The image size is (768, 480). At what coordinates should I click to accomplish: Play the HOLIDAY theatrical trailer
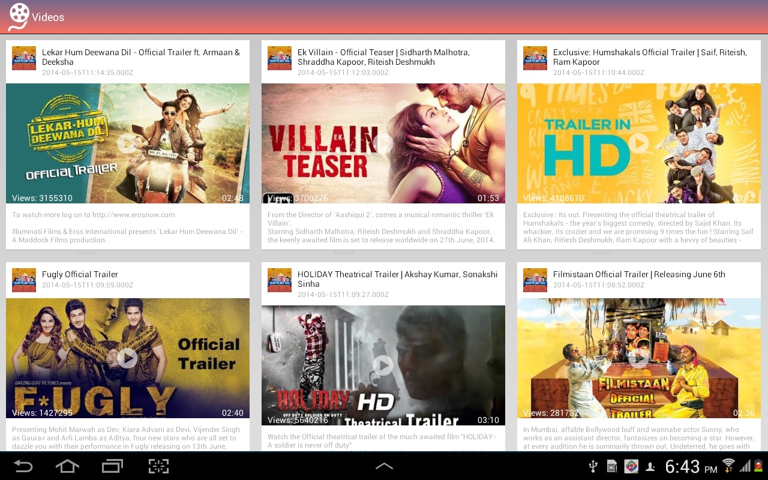point(383,365)
